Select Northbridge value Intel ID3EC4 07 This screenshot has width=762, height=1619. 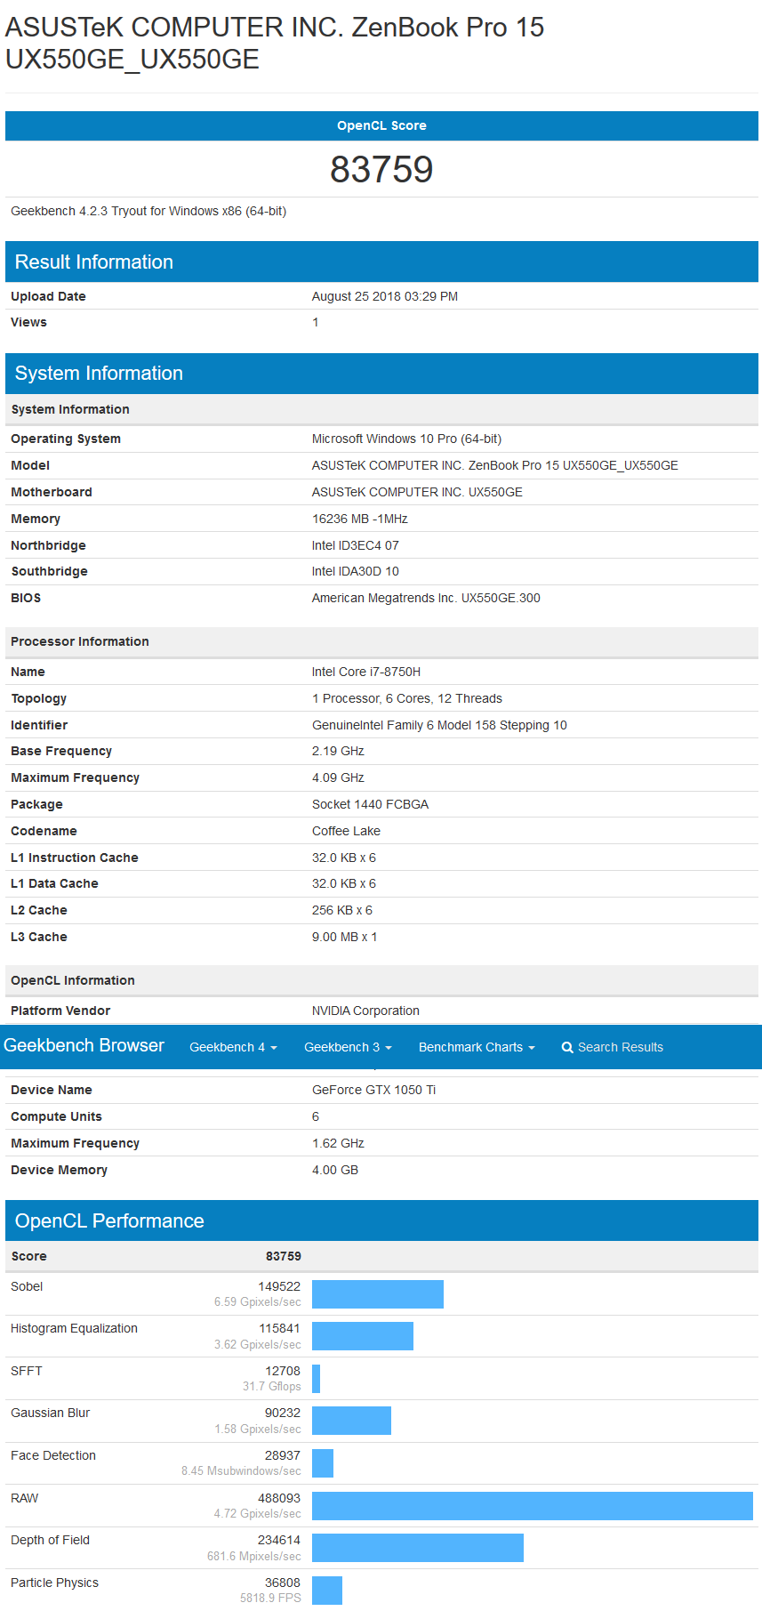356,545
